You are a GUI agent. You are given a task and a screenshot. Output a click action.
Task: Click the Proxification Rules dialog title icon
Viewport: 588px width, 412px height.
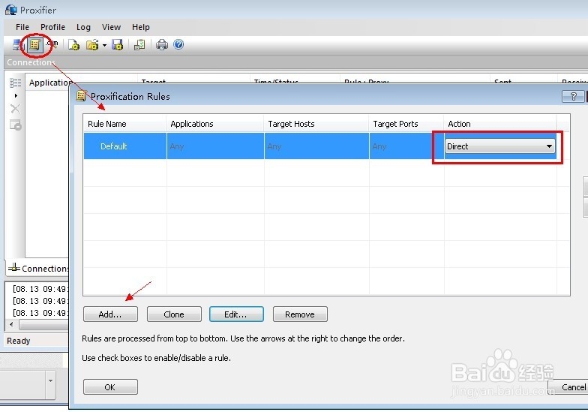(81, 96)
